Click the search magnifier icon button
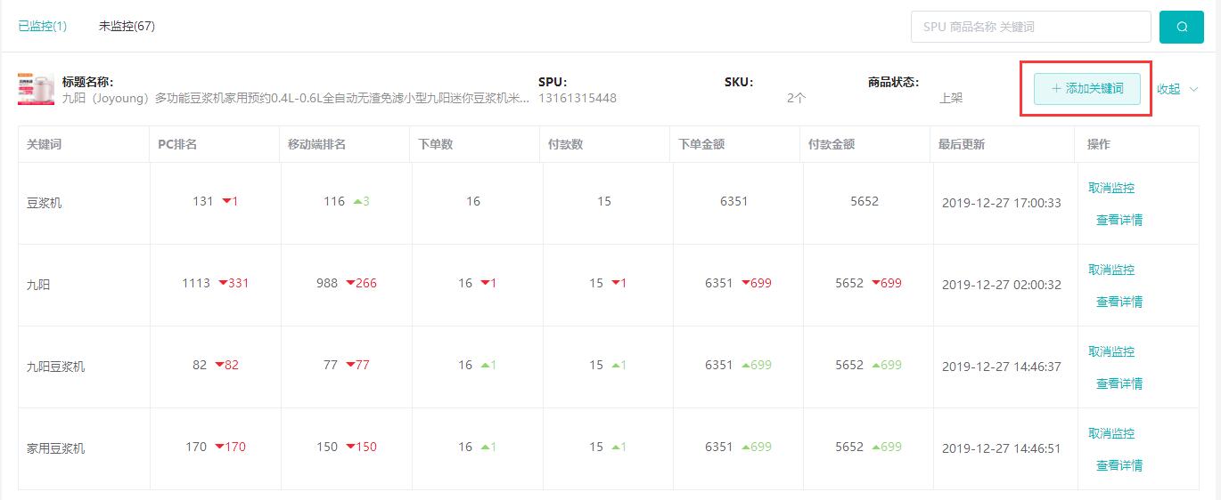The height and width of the screenshot is (500, 1221). 1181,27
